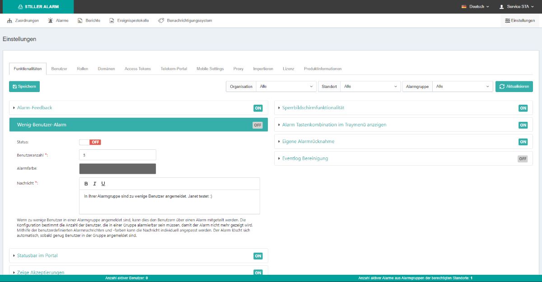Apply underline formatting in the message editor

[103, 184]
